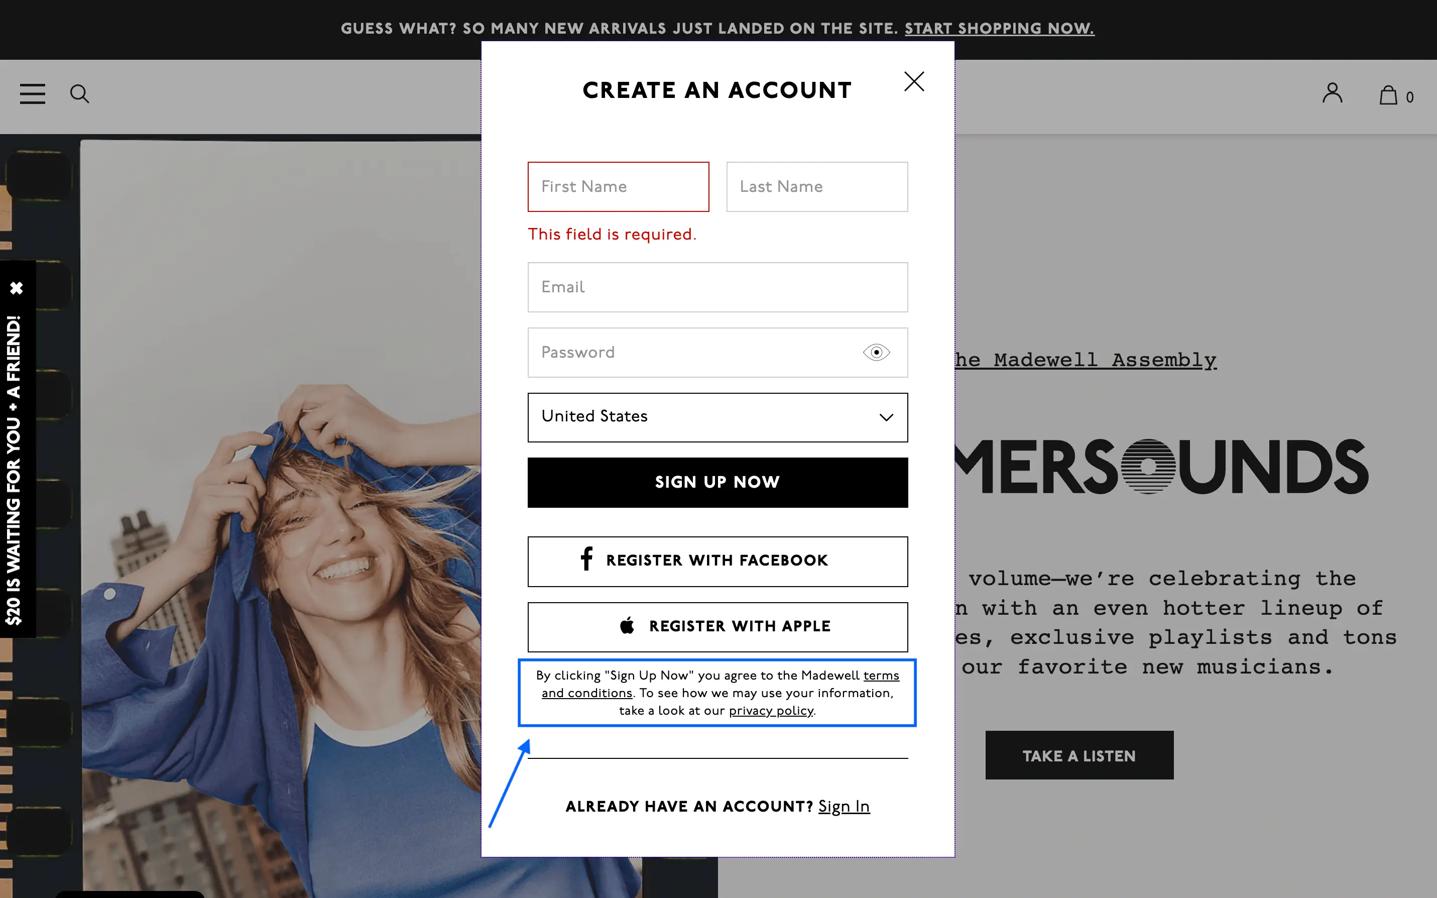This screenshot has width=1437, height=898.
Task: Expand the United States country dropdown
Action: pos(717,416)
